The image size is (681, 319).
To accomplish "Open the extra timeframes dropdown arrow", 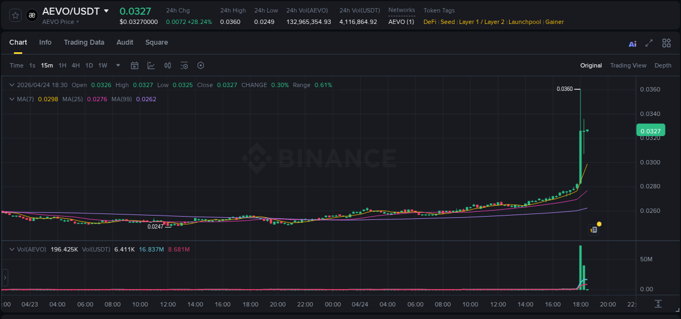I will coord(117,65).
